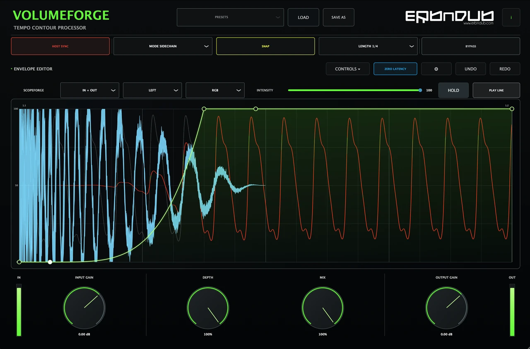
Task: Select the envelope end node at top right
Action: (x=512, y=109)
